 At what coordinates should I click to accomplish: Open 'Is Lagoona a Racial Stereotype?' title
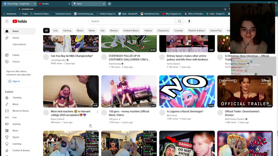point(185,111)
